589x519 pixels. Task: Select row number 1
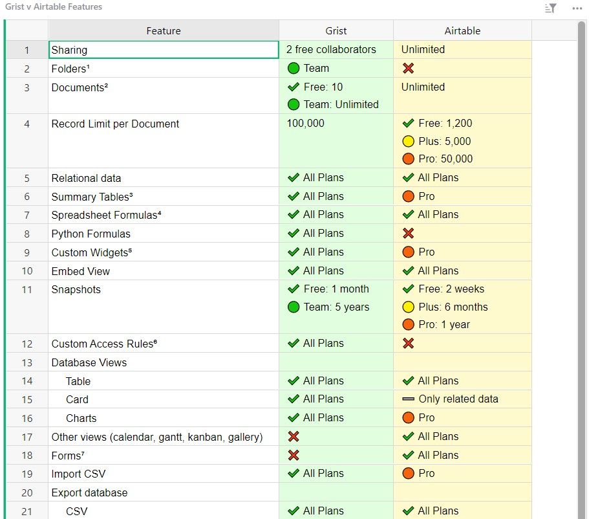pyautogui.click(x=27, y=50)
